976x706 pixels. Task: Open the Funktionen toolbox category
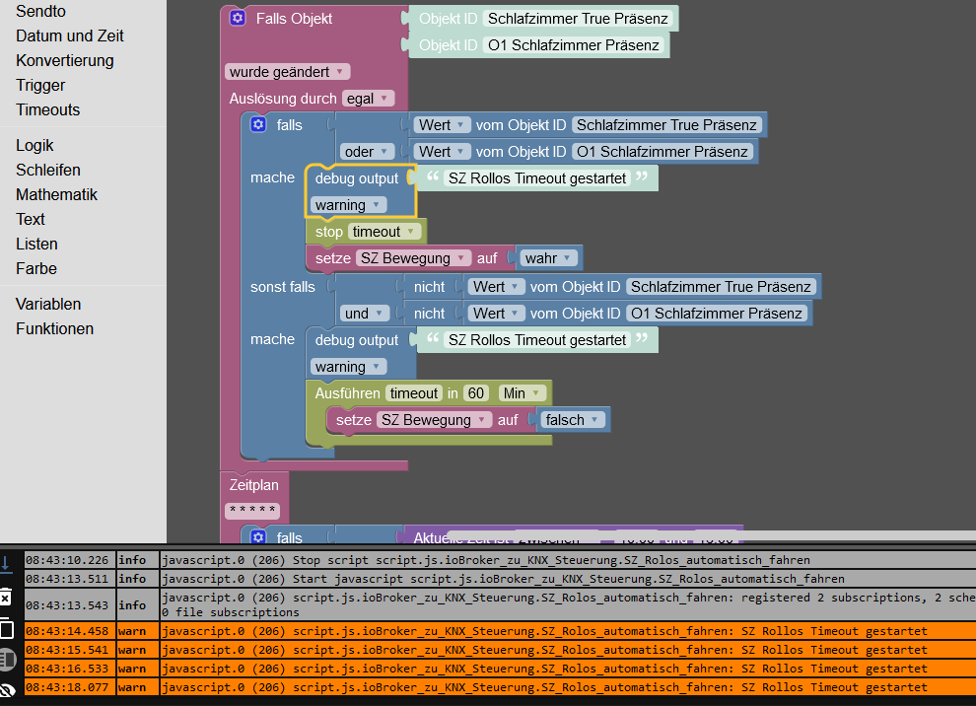point(55,328)
